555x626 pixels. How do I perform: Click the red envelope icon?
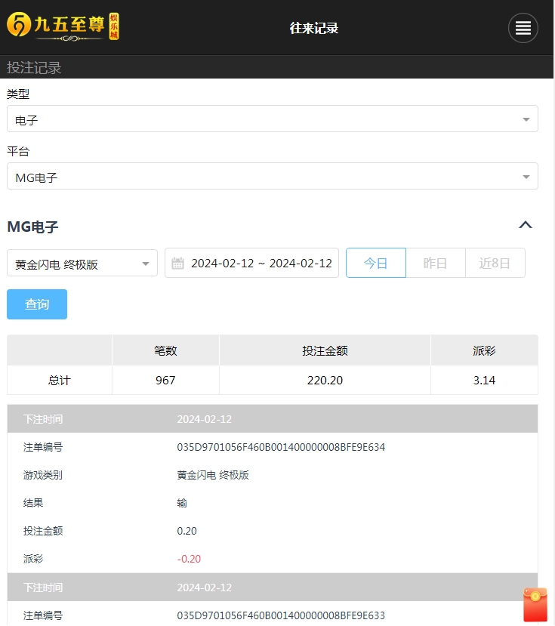[535, 605]
